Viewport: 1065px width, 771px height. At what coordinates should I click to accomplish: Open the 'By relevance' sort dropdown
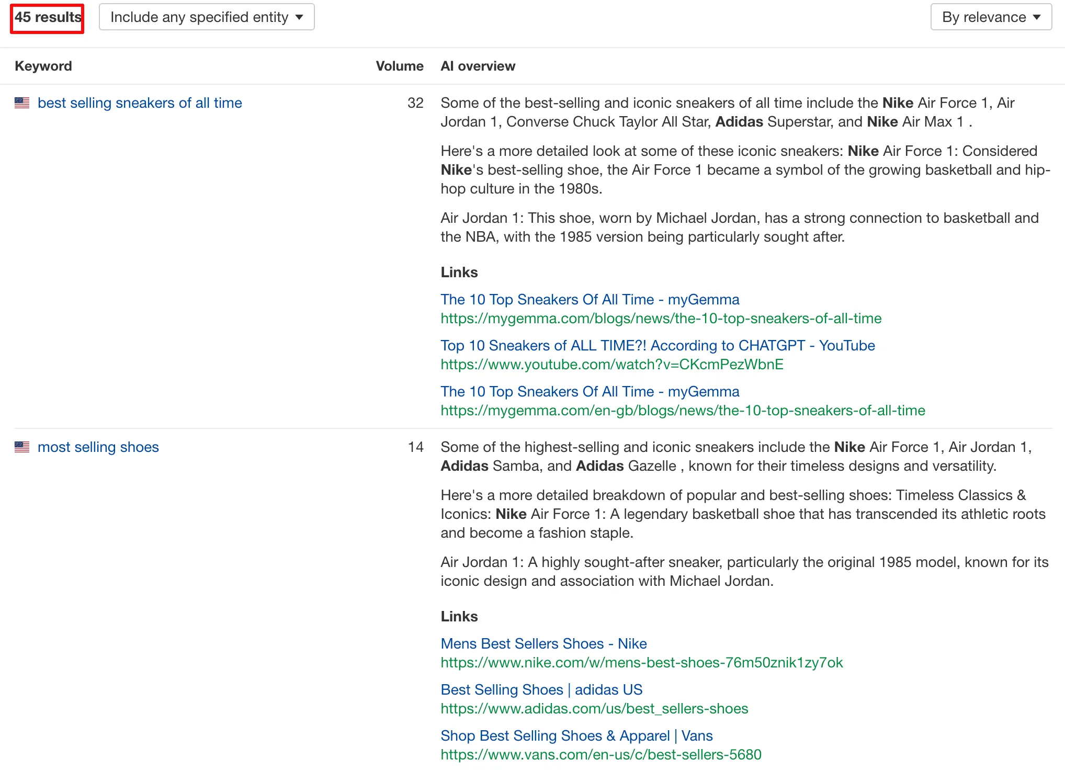(x=991, y=17)
